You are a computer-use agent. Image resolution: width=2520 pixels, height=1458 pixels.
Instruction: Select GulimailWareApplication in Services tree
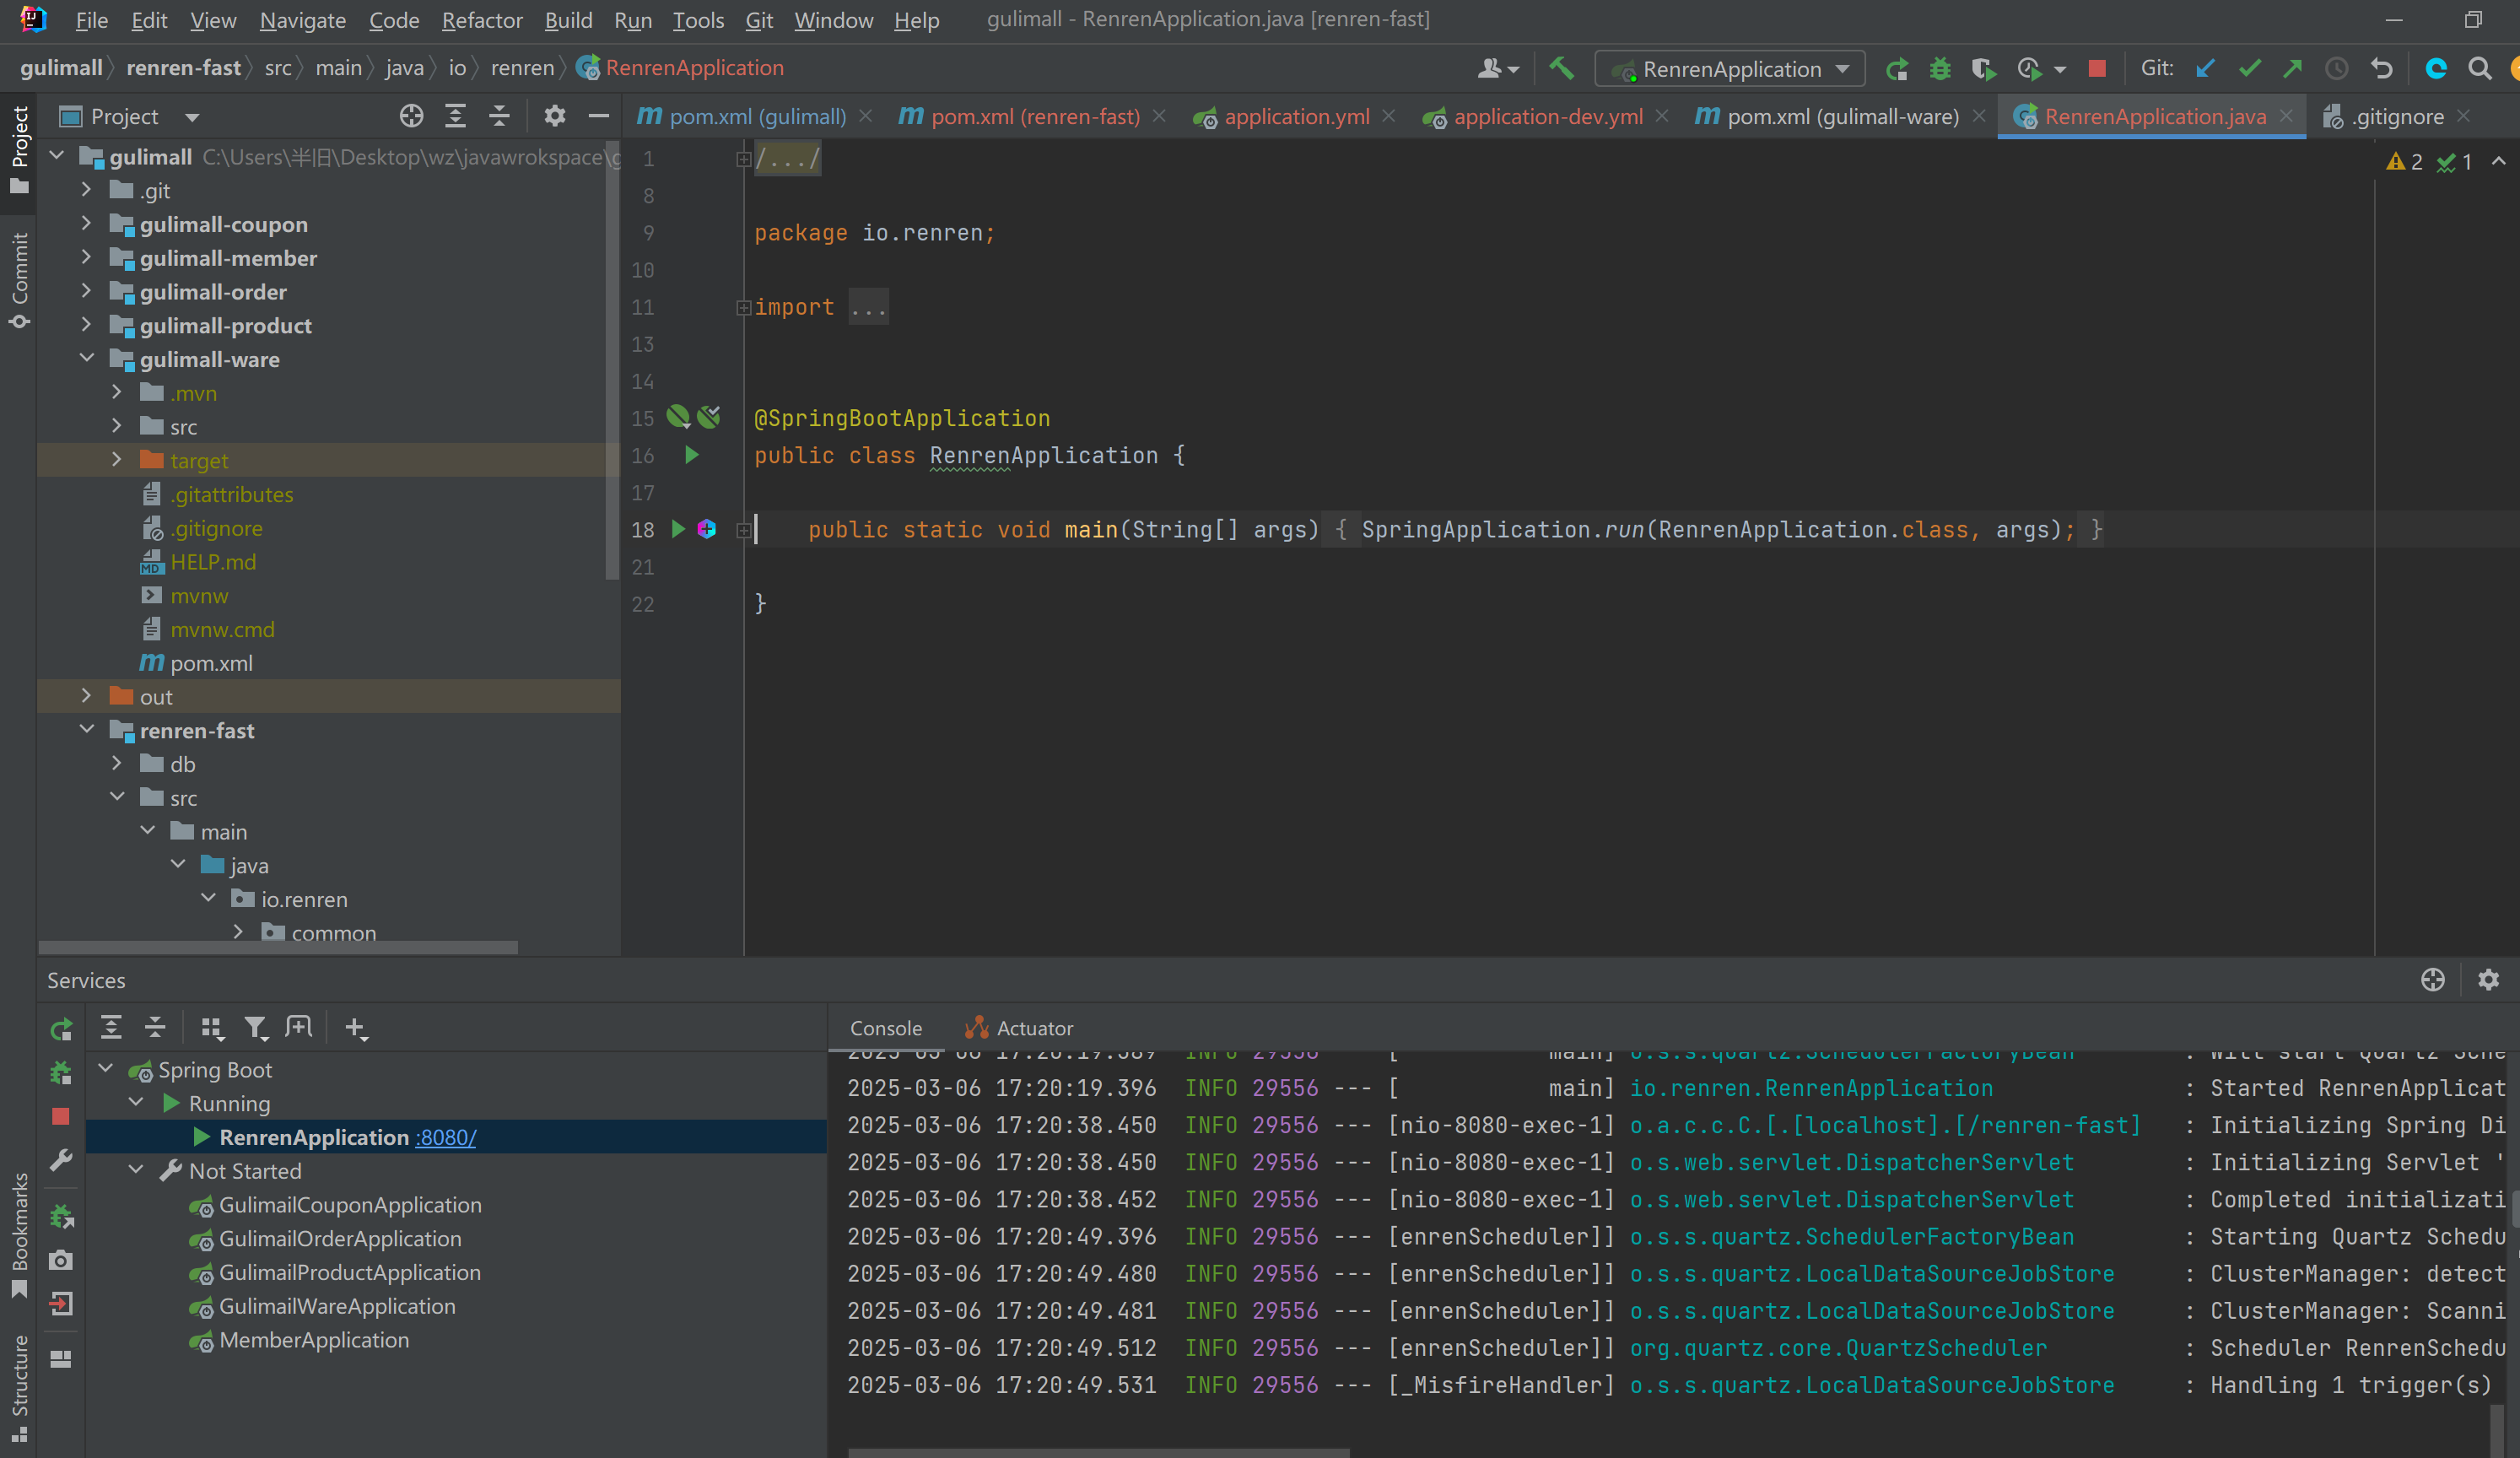(x=337, y=1306)
